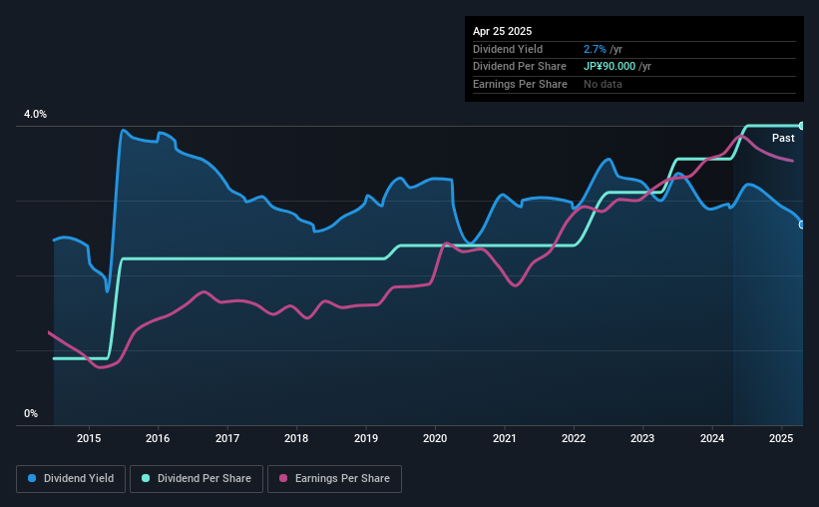Click the 0% y-axis label

coord(31,413)
